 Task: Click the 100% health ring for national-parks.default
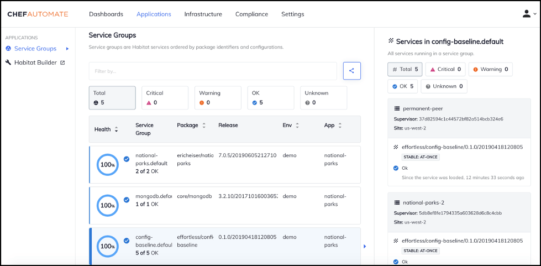coord(107,164)
